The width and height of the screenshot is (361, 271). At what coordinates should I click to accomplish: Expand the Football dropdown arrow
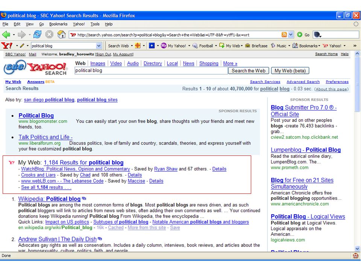pos(216,46)
